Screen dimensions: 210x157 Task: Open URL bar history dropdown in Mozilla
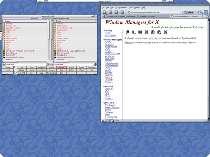181,13
